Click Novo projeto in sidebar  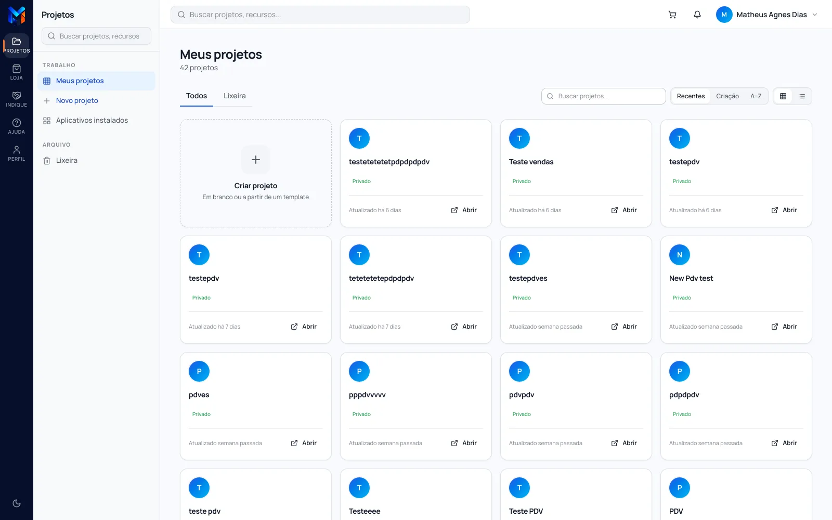(x=96, y=101)
